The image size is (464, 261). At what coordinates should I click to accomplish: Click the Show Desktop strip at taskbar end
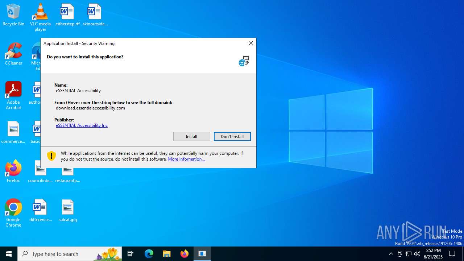pyautogui.click(x=463, y=254)
